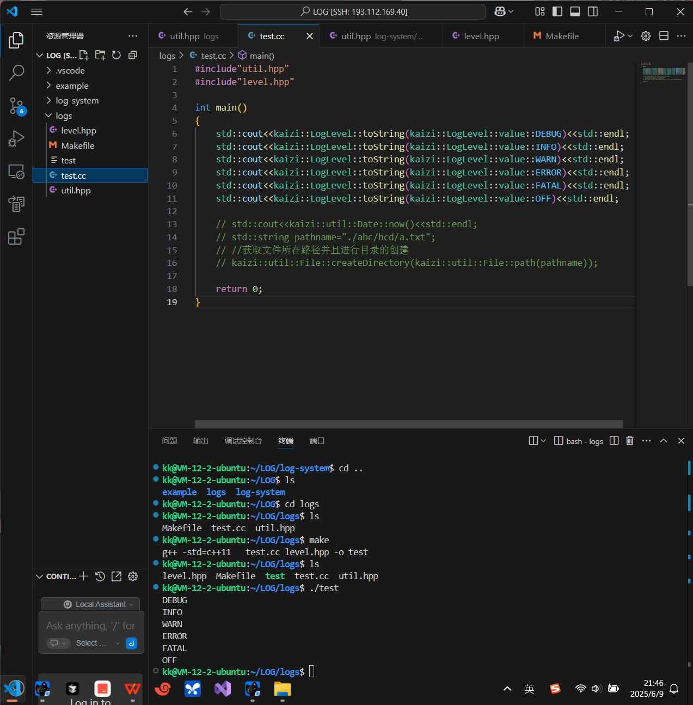Open terminal panel more actions

coord(647,441)
